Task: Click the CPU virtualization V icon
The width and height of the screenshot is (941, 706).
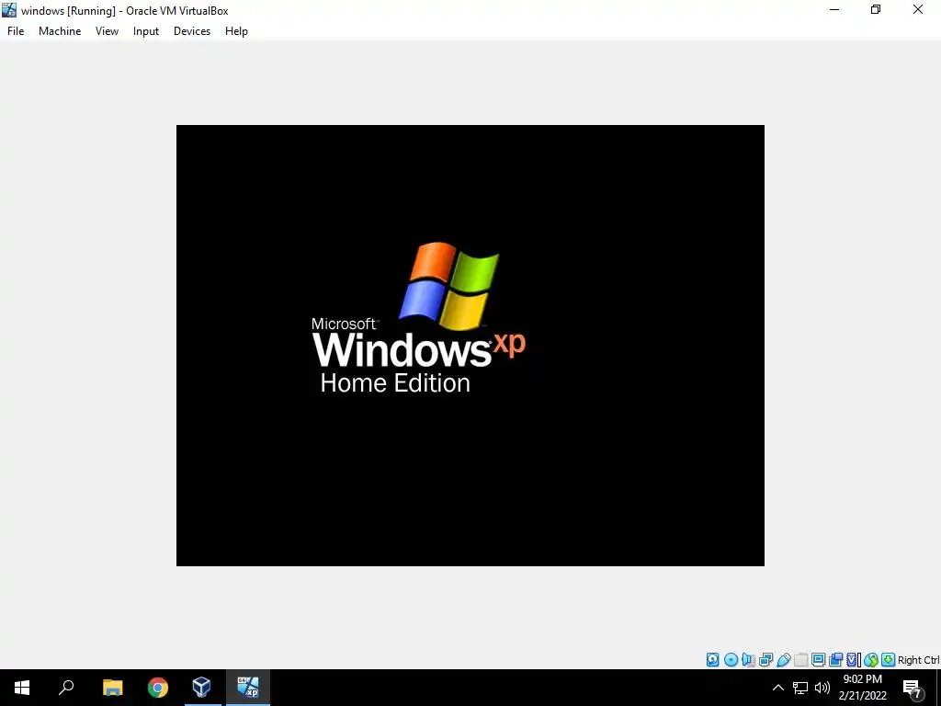Action: point(852,660)
